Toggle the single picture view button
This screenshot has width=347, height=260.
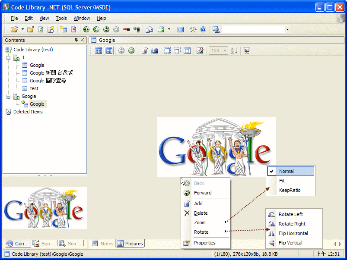point(108,50)
